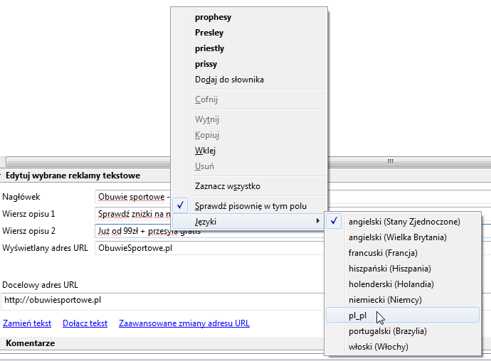Choose "włoski (Włochy)" language
The width and height of the screenshot is (491, 361).
(378, 347)
